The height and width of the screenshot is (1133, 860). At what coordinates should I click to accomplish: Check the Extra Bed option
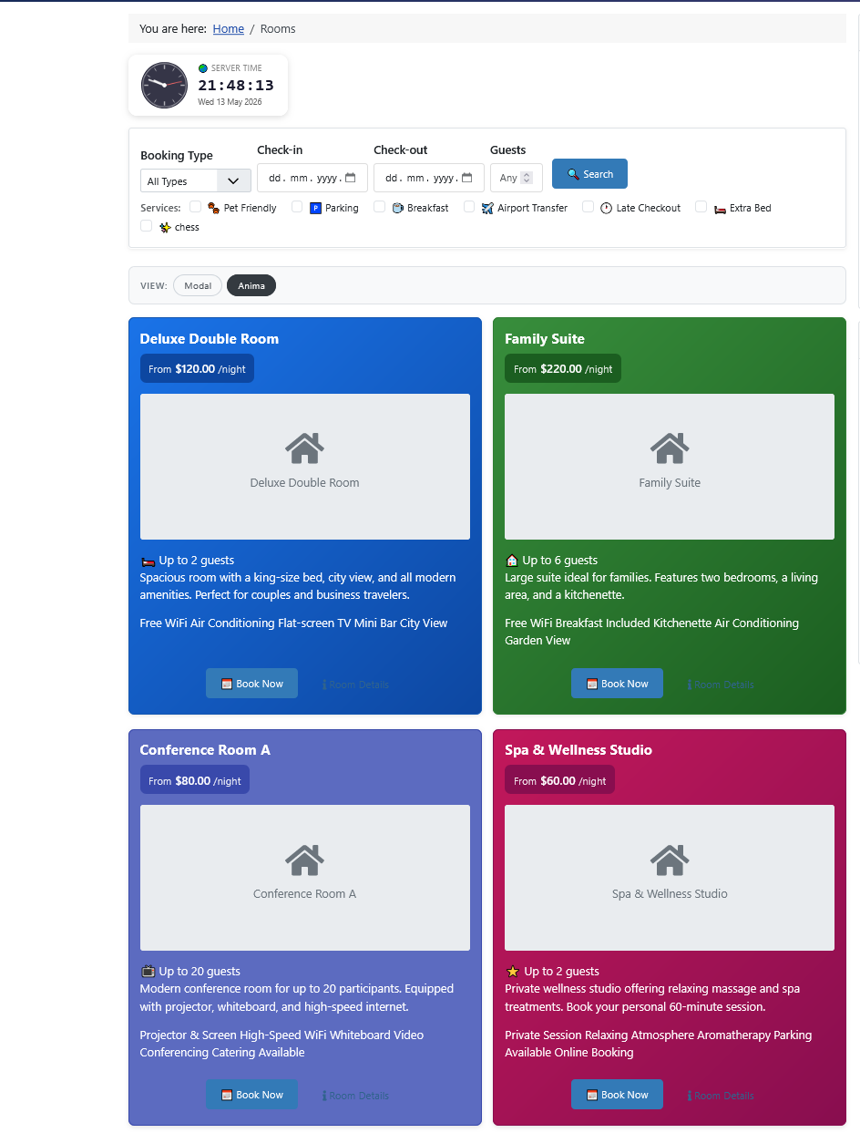(x=701, y=207)
